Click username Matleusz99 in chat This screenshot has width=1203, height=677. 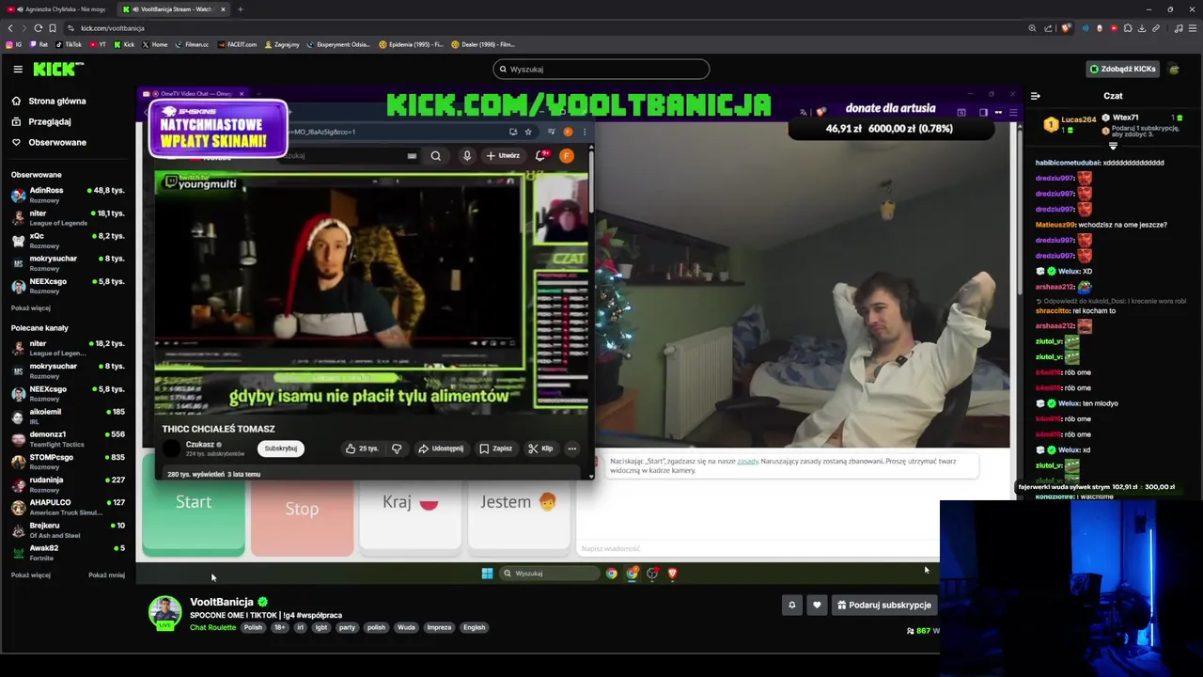1055,225
